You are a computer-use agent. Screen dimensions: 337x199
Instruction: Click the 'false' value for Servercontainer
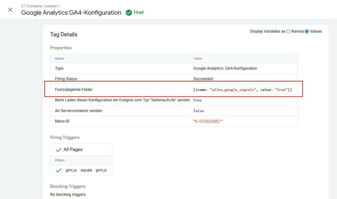point(198,111)
